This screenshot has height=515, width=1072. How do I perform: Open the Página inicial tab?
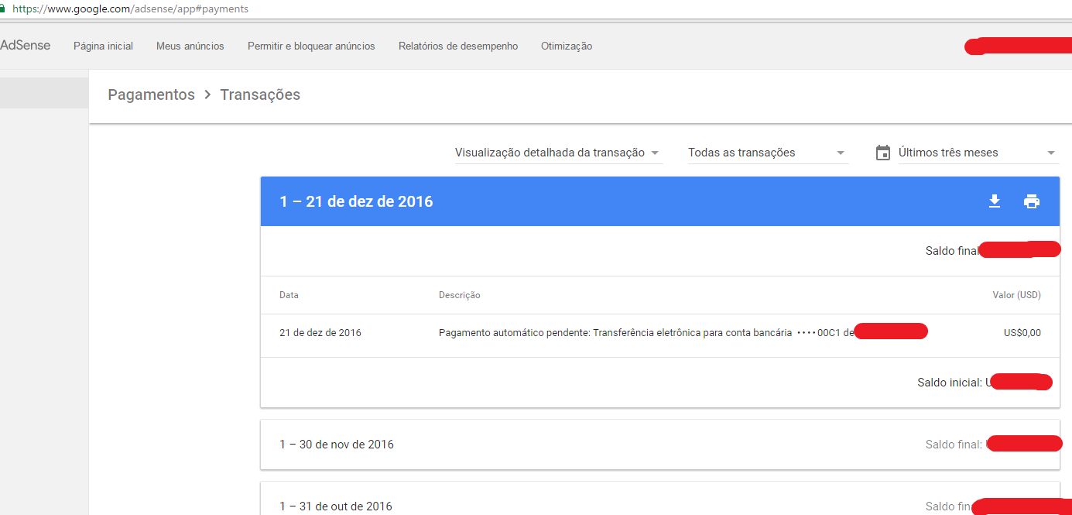(x=103, y=46)
